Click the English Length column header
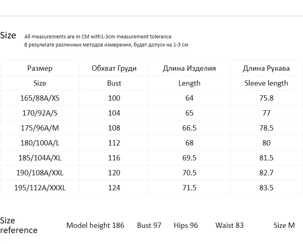303x244 pixels. 189,83
